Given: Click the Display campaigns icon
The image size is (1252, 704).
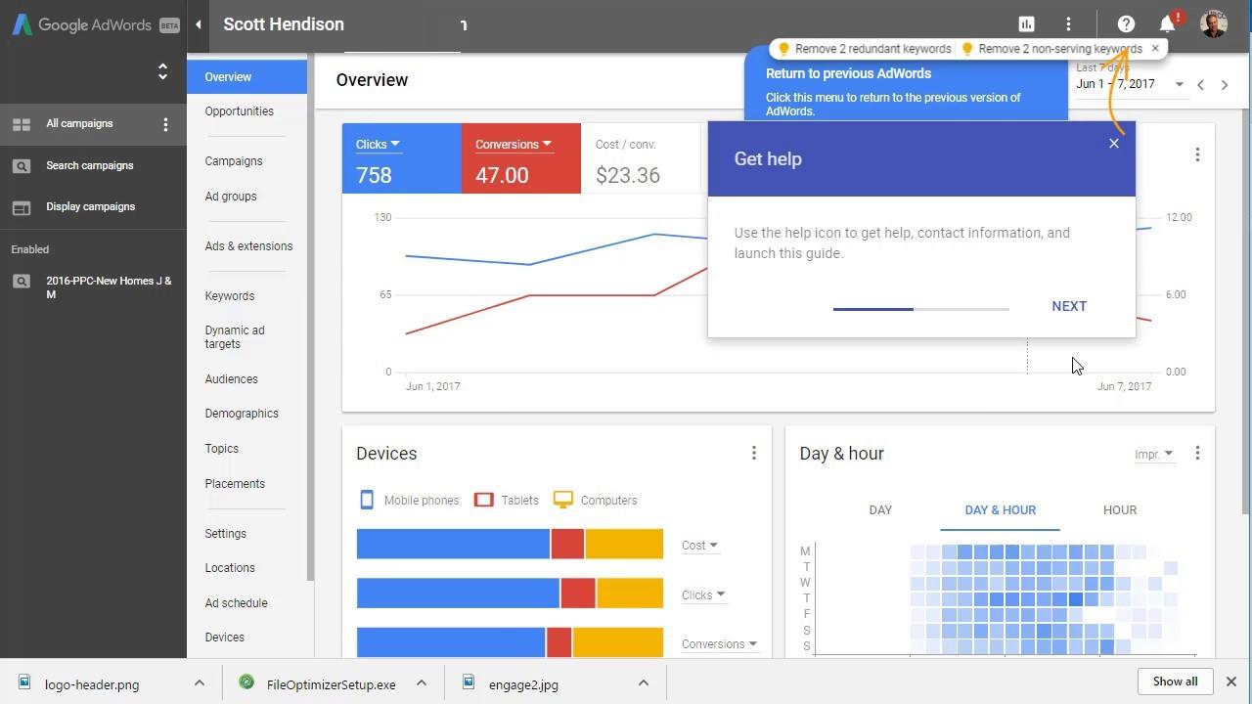Looking at the screenshot, I should (x=22, y=206).
